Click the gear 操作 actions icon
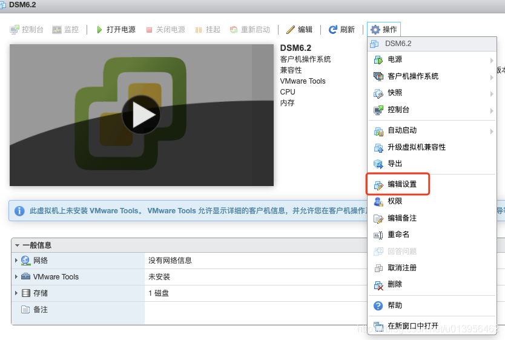The image size is (505, 340). pyautogui.click(x=375, y=30)
